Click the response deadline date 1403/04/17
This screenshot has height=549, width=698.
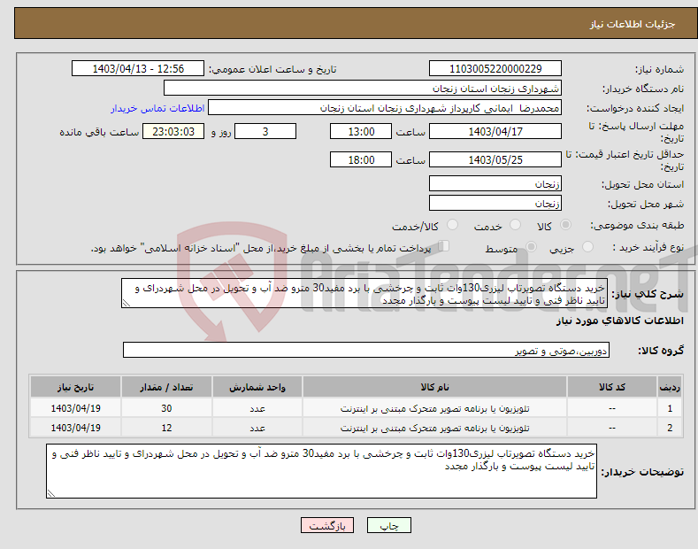pyautogui.click(x=495, y=131)
